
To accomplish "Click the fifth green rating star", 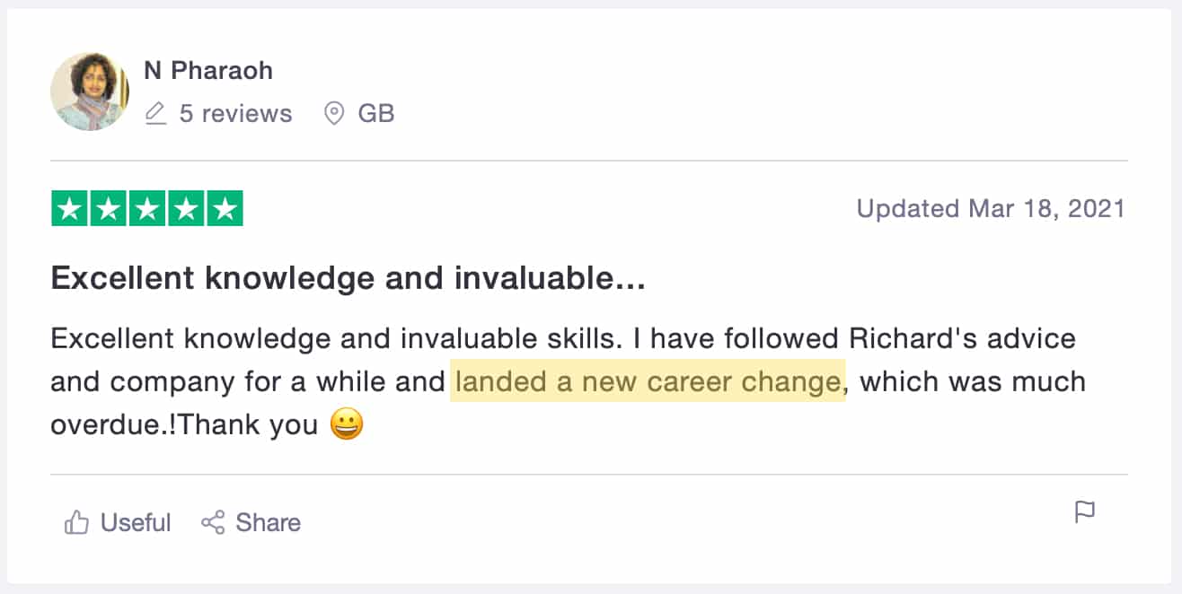I will coord(225,209).
